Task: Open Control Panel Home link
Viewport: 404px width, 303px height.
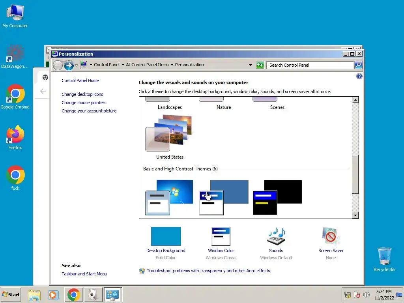Action: [x=80, y=80]
